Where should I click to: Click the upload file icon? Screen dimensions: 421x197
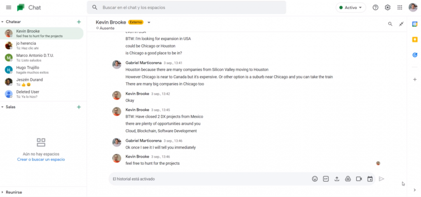337,179
